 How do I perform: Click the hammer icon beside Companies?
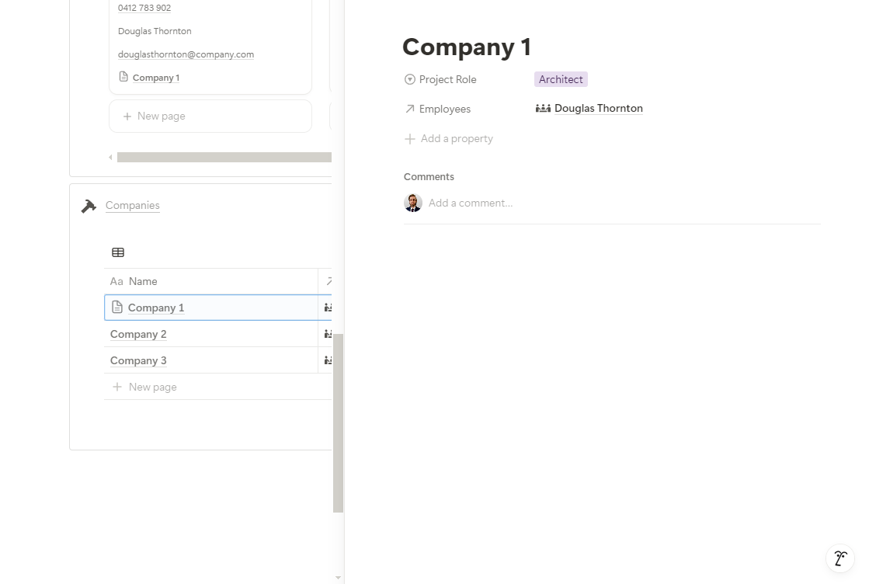(89, 206)
